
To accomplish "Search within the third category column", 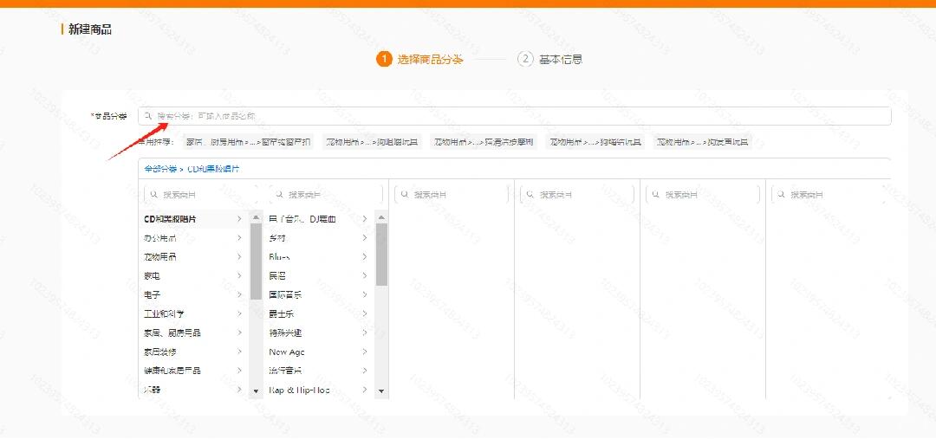I will click(452, 195).
